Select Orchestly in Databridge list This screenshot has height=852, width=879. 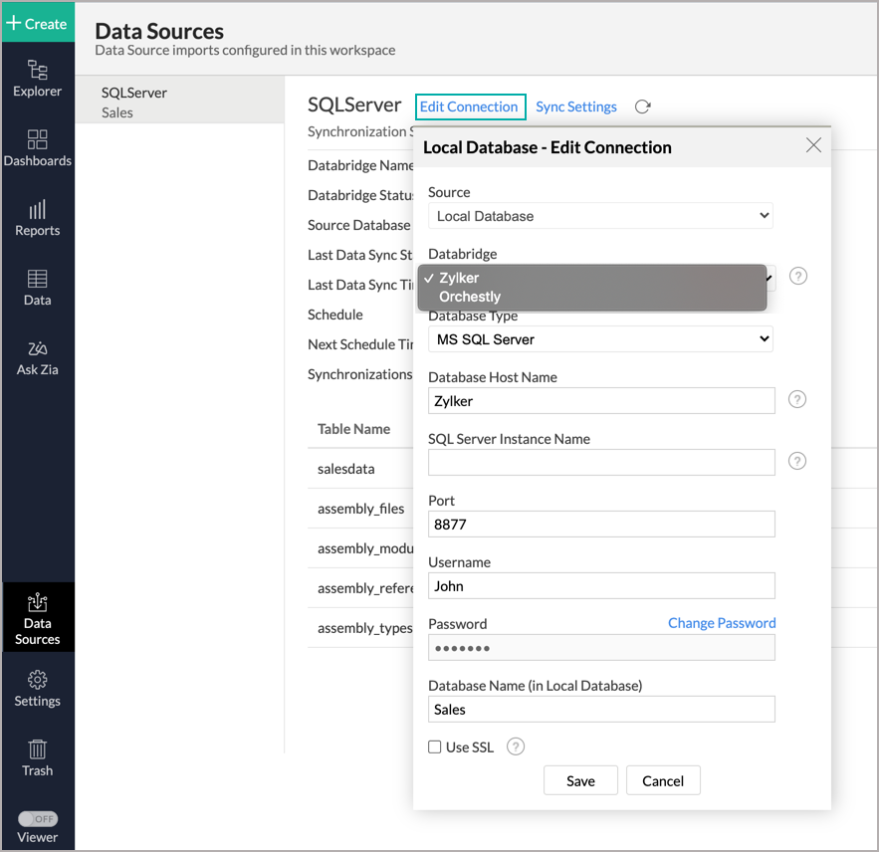(x=470, y=297)
